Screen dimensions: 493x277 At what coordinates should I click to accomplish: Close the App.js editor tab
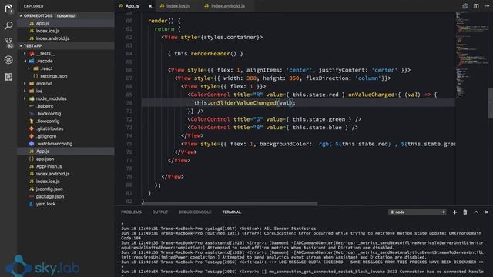click(150, 6)
